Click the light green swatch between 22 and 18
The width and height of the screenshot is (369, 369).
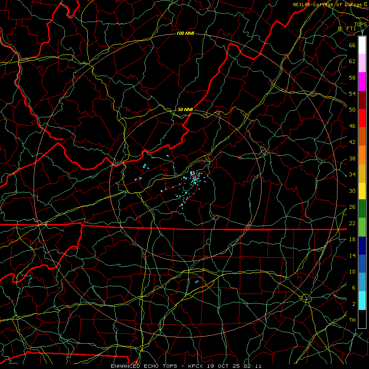click(x=362, y=227)
